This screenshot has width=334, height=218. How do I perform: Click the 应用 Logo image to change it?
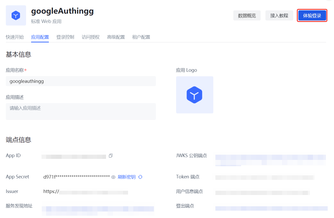click(195, 95)
